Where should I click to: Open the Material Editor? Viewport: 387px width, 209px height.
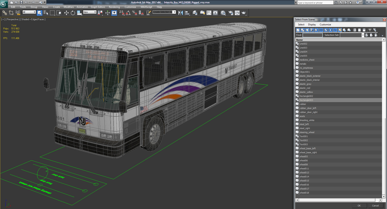click(x=223, y=13)
